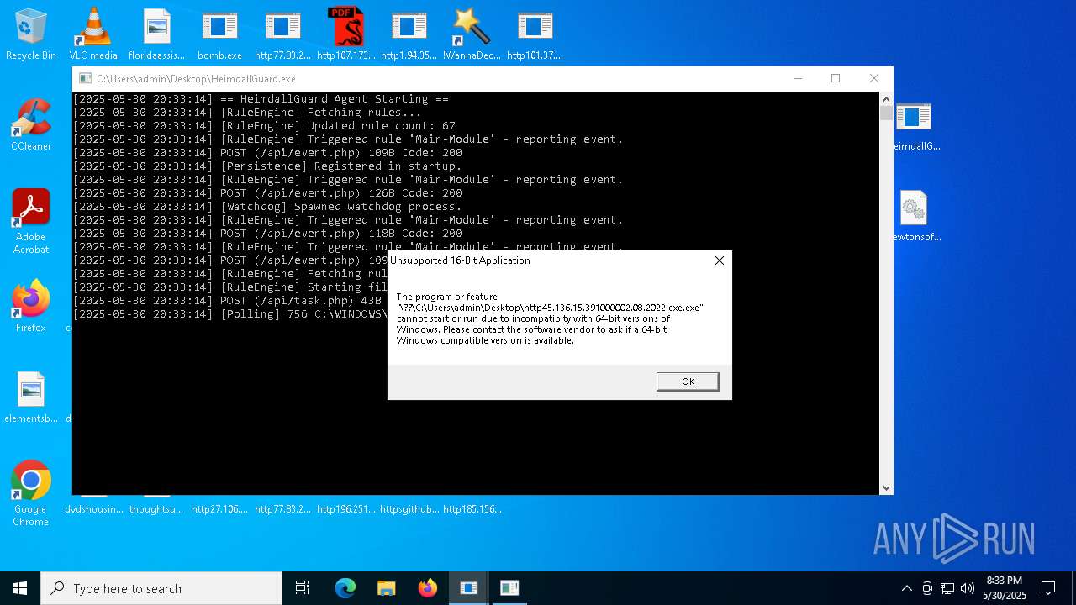Screen dimensions: 1076x605
Task: Click the console scrollbar up arrow
Action: (x=886, y=99)
